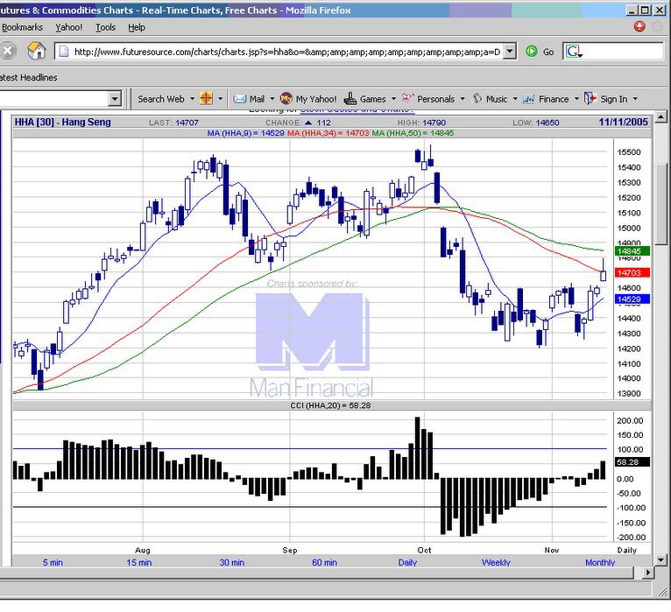The height and width of the screenshot is (612, 671).
Task: Open the Games dropdown arrow
Action: click(x=393, y=99)
